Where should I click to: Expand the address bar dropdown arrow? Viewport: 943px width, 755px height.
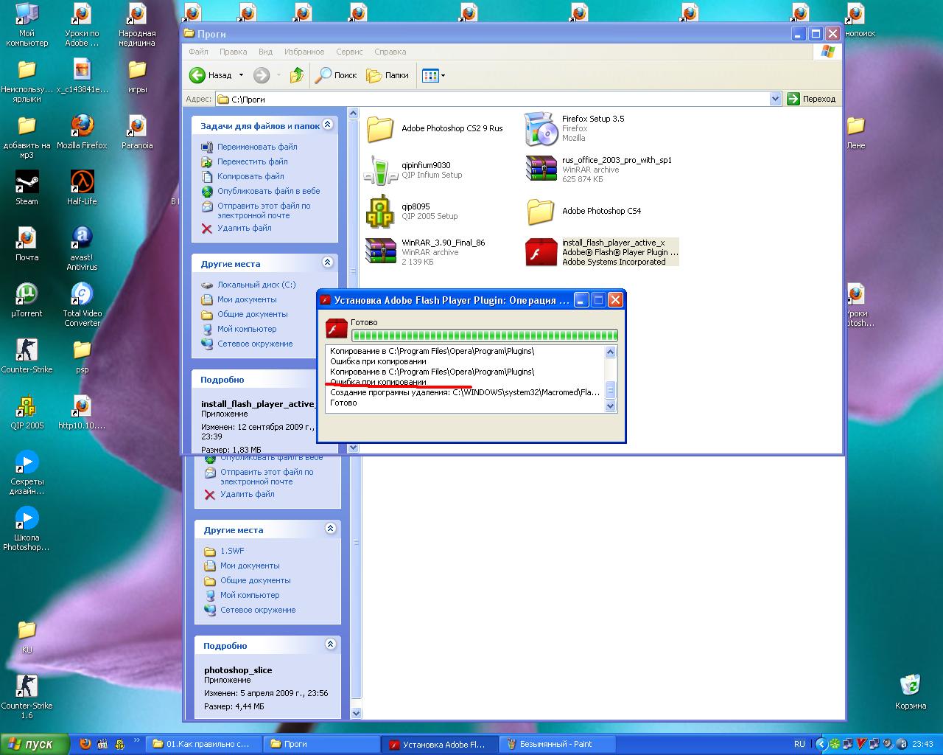point(775,99)
